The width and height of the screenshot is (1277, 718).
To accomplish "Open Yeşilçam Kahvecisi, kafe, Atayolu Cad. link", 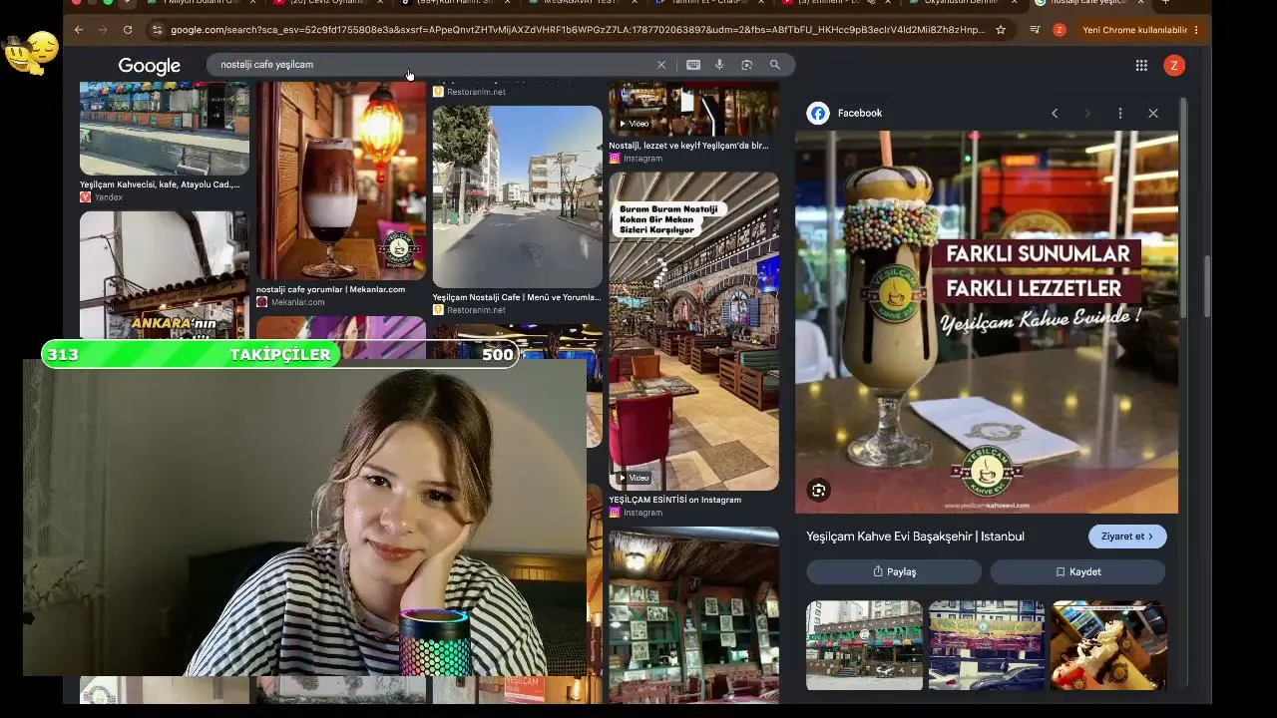I will pos(160,184).
